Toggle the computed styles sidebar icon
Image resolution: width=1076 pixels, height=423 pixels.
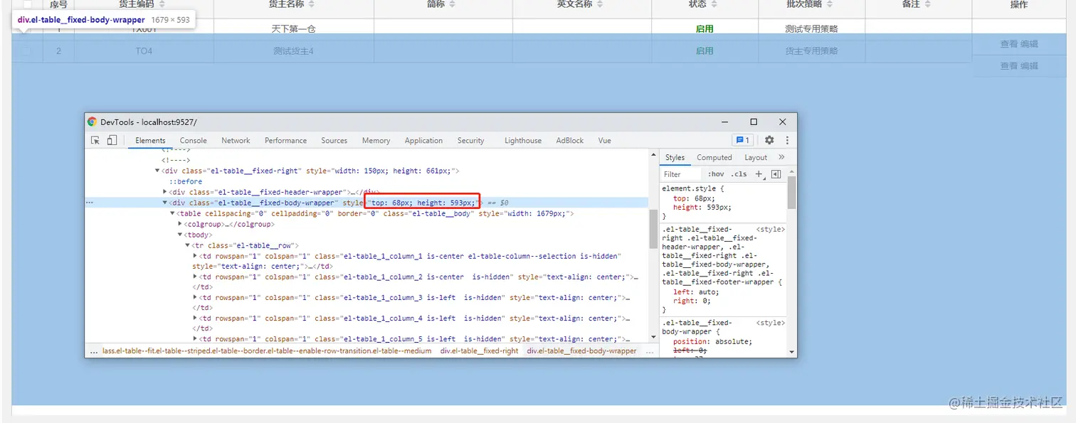(x=776, y=174)
